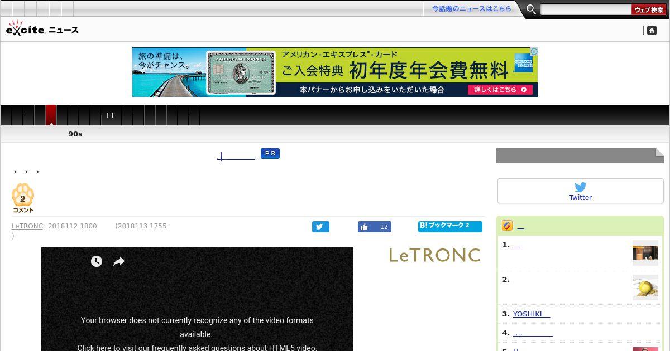Screen dimensions: 670x351
Task: Click the blue PR badge
Action: 270,154
